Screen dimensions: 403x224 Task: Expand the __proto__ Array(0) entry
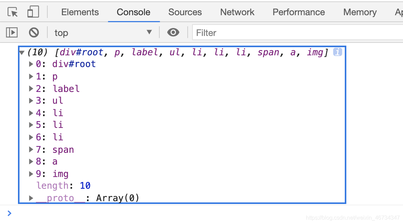(31, 198)
